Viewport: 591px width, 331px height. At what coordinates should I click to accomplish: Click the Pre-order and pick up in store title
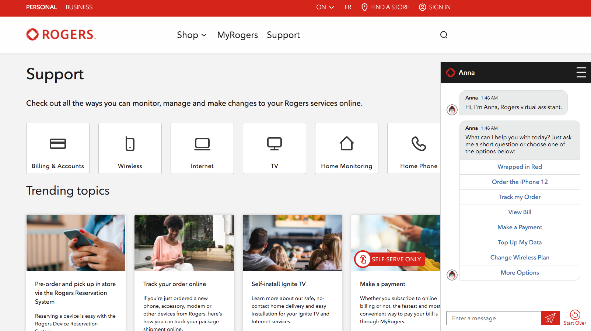pyautogui.click(x=76, y=293)
